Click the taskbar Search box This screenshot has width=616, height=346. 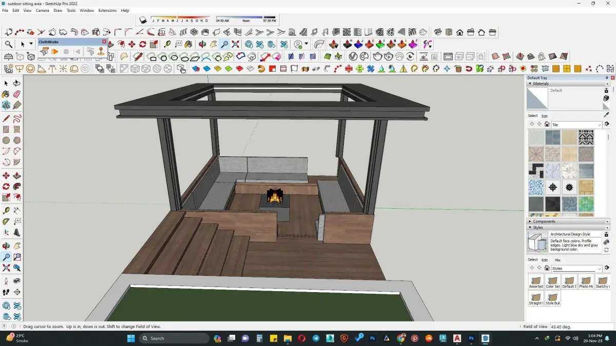point(174,338)
